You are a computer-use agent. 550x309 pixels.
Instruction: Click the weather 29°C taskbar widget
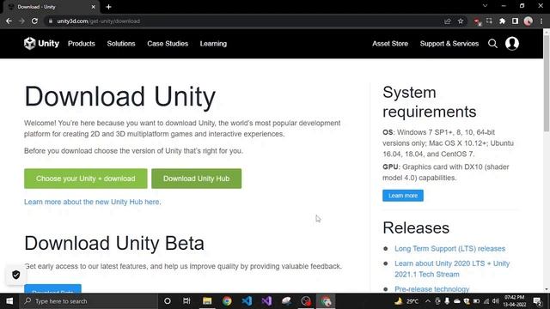tap(406, 301)
